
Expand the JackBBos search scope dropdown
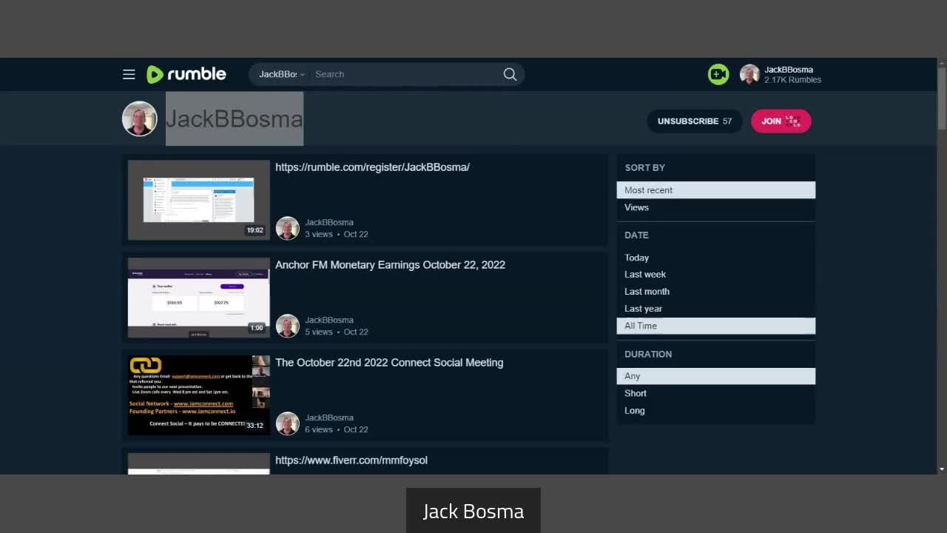click(281, 74)
